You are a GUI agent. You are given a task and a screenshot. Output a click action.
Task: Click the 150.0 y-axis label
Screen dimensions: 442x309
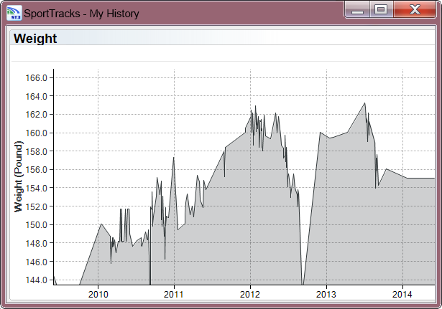click(x=37, y=225)
